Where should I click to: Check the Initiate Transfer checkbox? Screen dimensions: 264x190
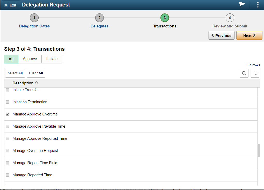[x=7, y=90]
